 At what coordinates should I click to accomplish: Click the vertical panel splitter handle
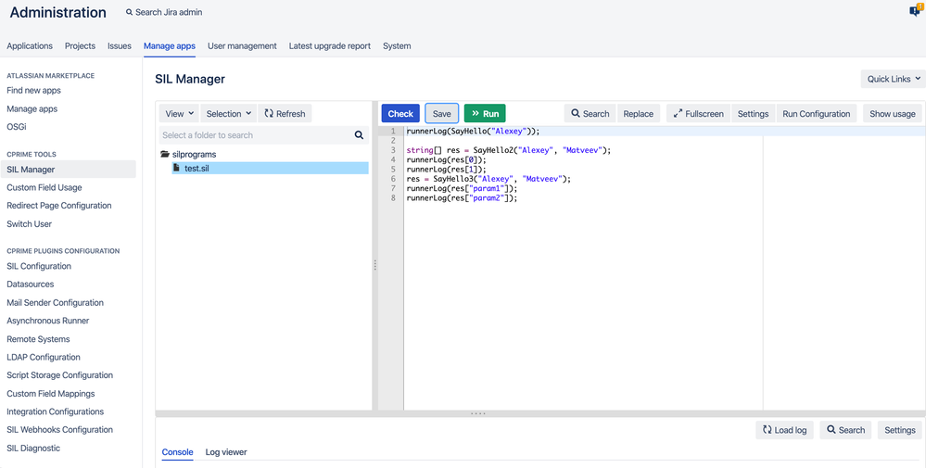coord(375,266)
